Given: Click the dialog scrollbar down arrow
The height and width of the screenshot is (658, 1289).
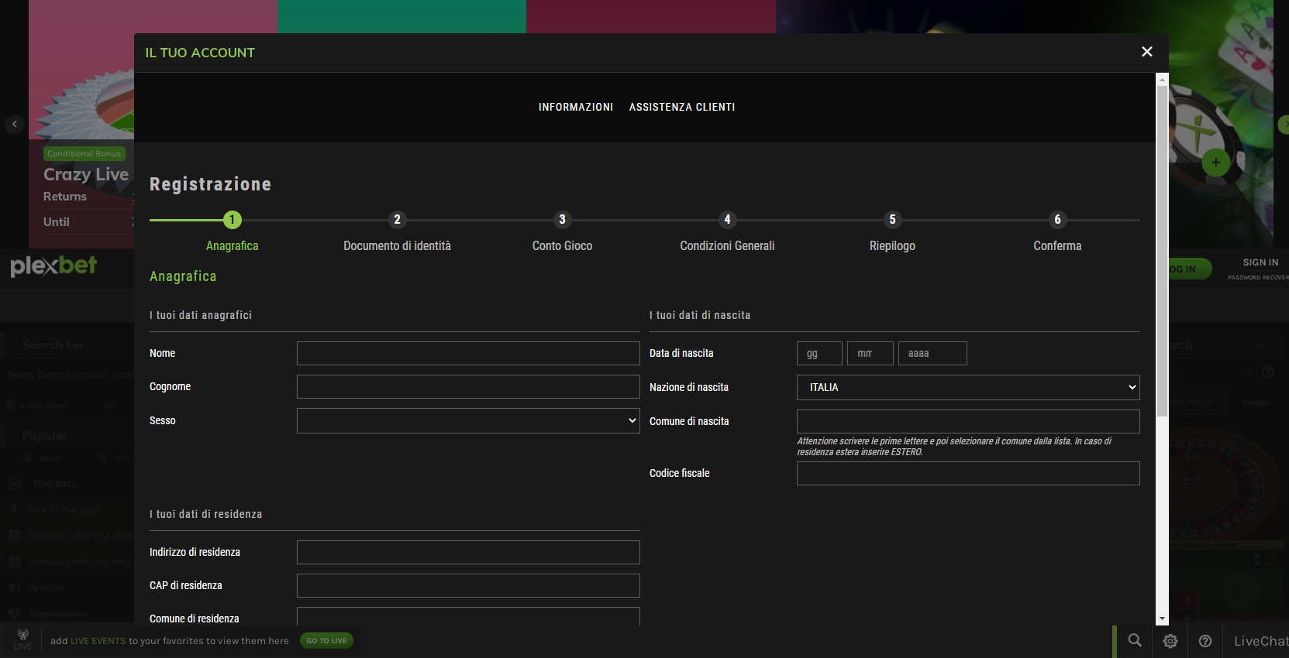Looking at the screenshot, I should (1162, 619).
